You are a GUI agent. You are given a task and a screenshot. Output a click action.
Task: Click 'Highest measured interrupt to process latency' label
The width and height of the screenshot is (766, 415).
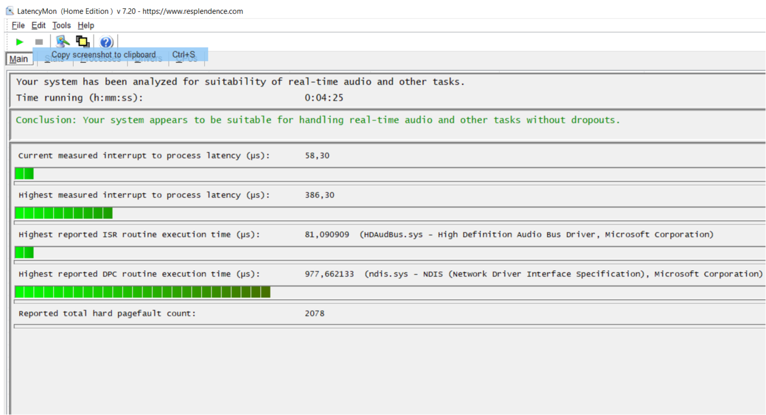[144, 195]
